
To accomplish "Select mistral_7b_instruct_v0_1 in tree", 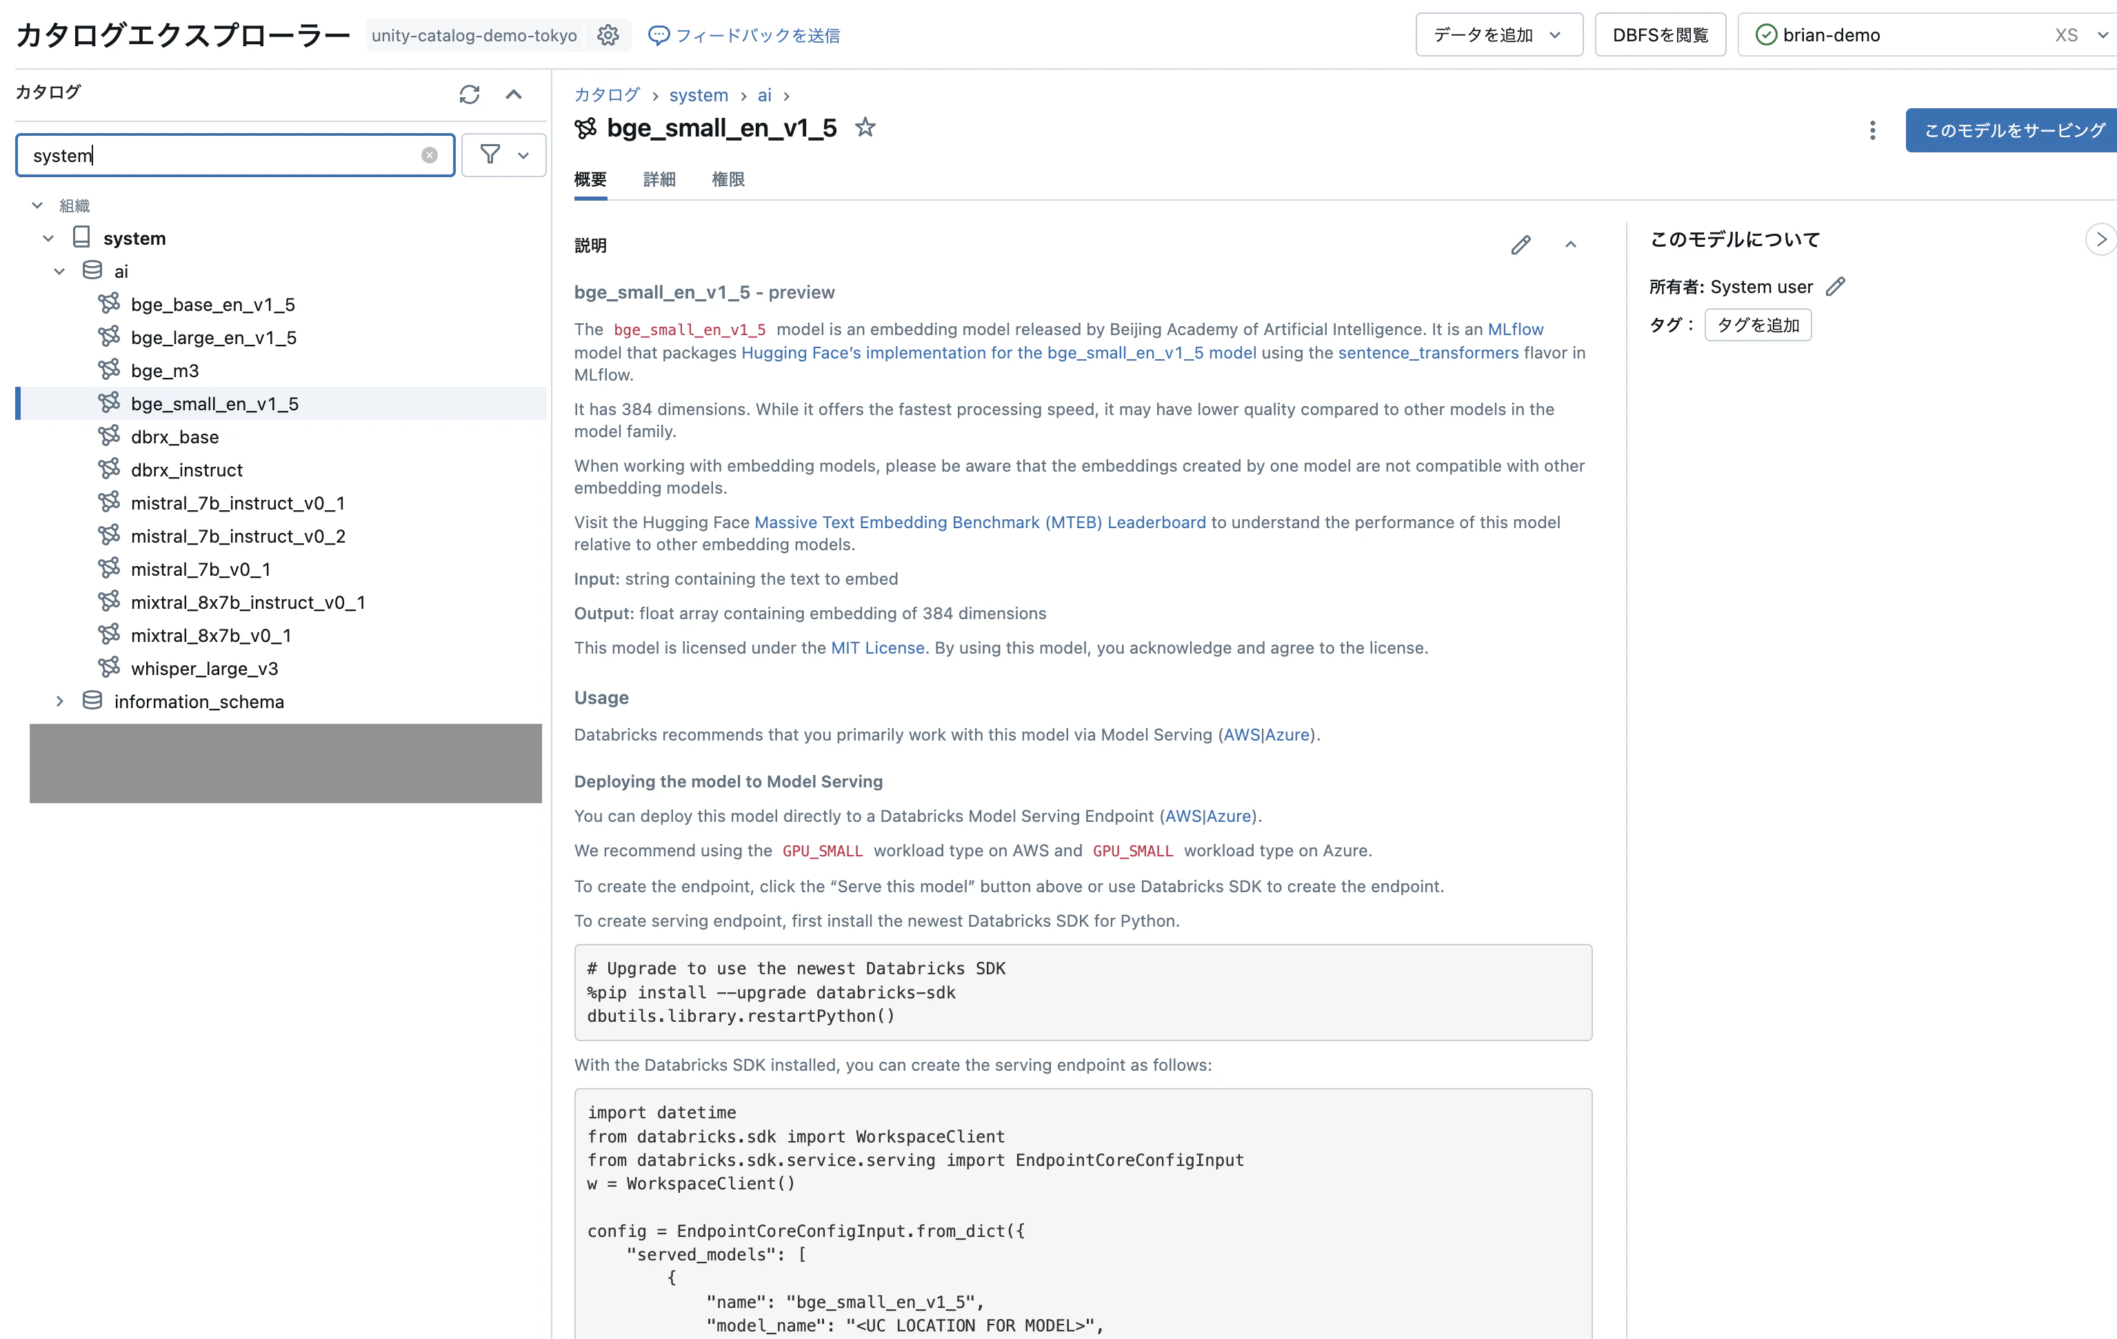I will [x=237, y=503].
